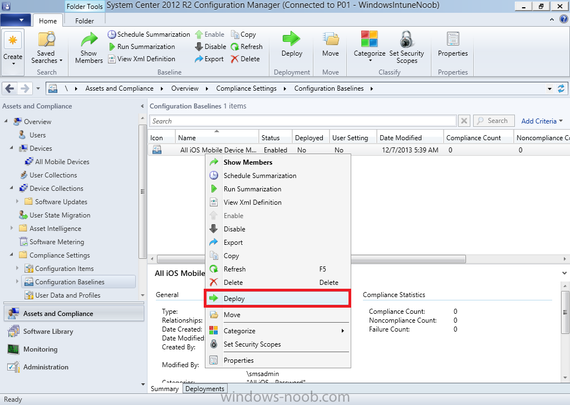Image resolution: width=570 pixels, height=405 pixels.
Task: Open the Categorize submenu arrow
Action: pos(342,331)
